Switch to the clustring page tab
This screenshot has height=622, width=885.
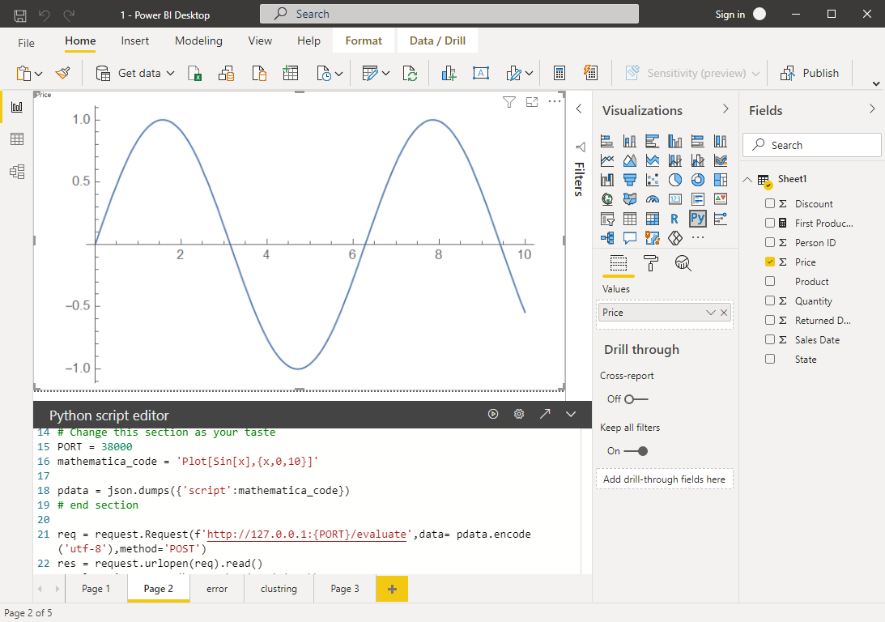(x=279, y=589)
